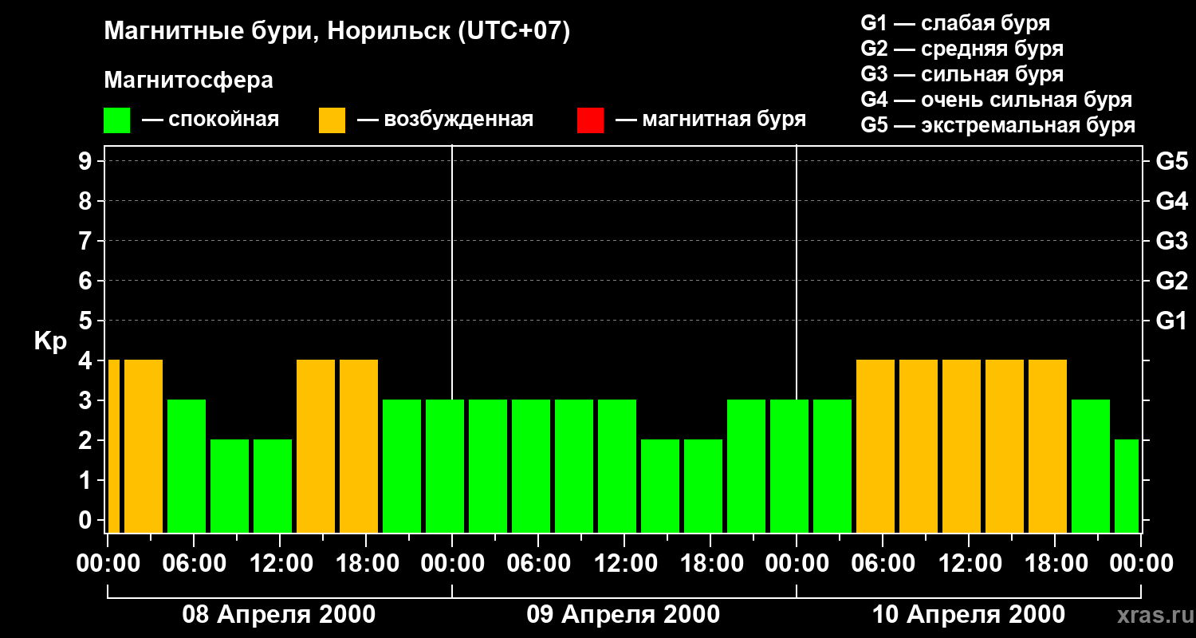Viewport: 1196px width, 638px height.
Task: Select the narrow last green Kp 2 bar
Action: click(1127, 486)
